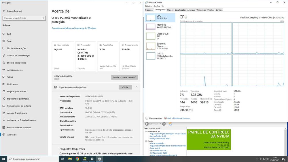Screen dimensions: 288x162
Task: Open Rodar o ecrã in NVIDIA panel
Action: pos(155,148)
